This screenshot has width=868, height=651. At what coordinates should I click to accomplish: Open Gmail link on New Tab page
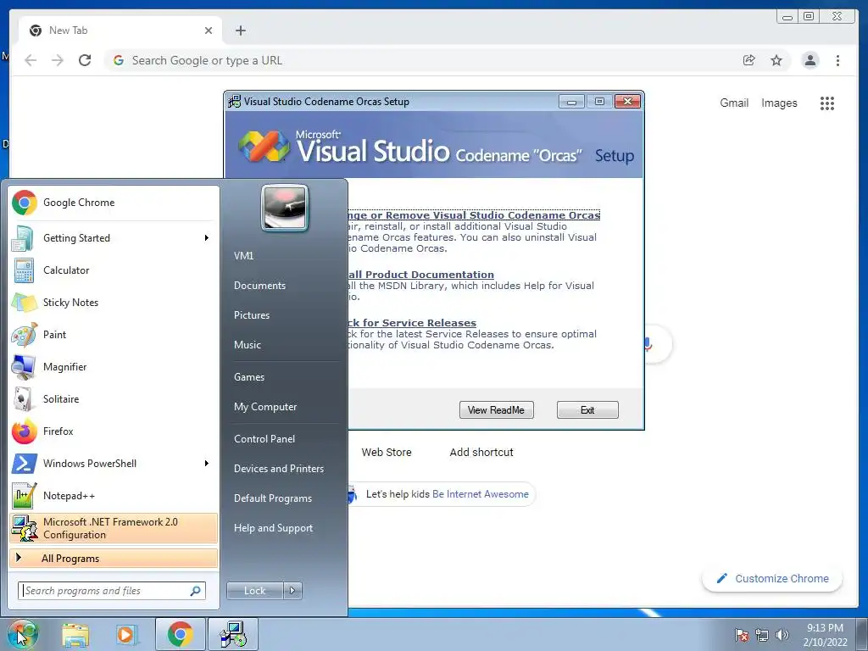(734, 103)
